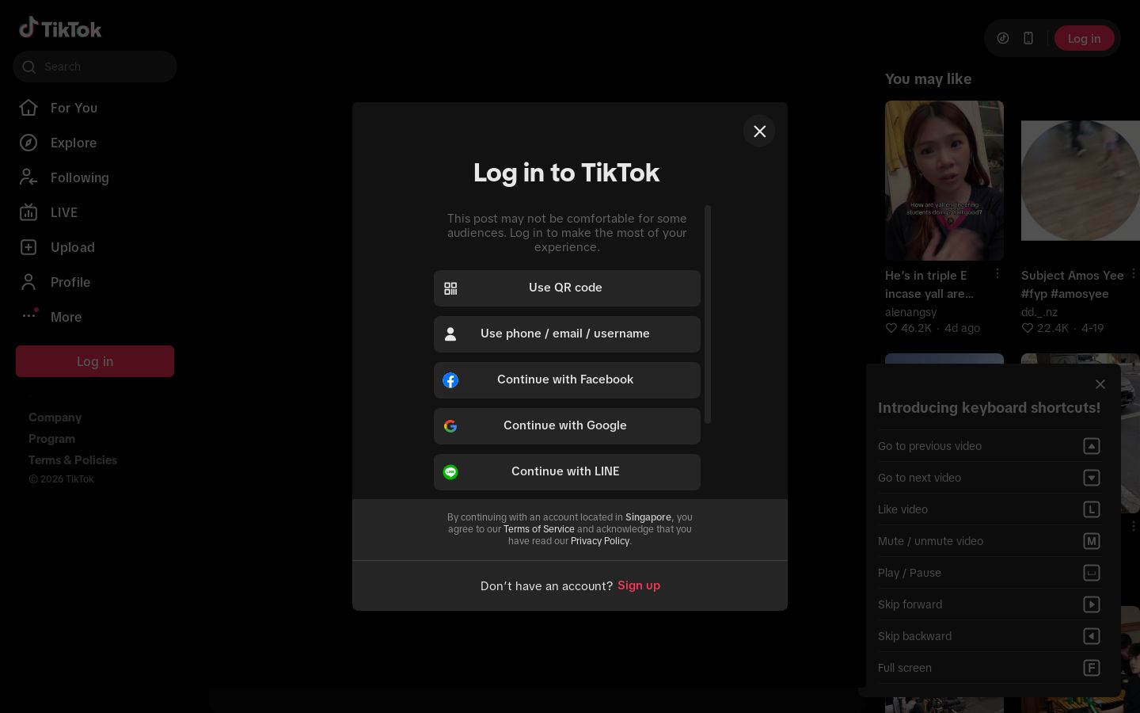Click the "4d ago" timestamp
This screenshot has height=713, width=1140.
(x=962, y=328)
